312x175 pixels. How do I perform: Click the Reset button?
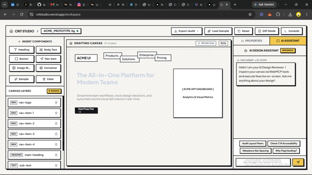243,31
